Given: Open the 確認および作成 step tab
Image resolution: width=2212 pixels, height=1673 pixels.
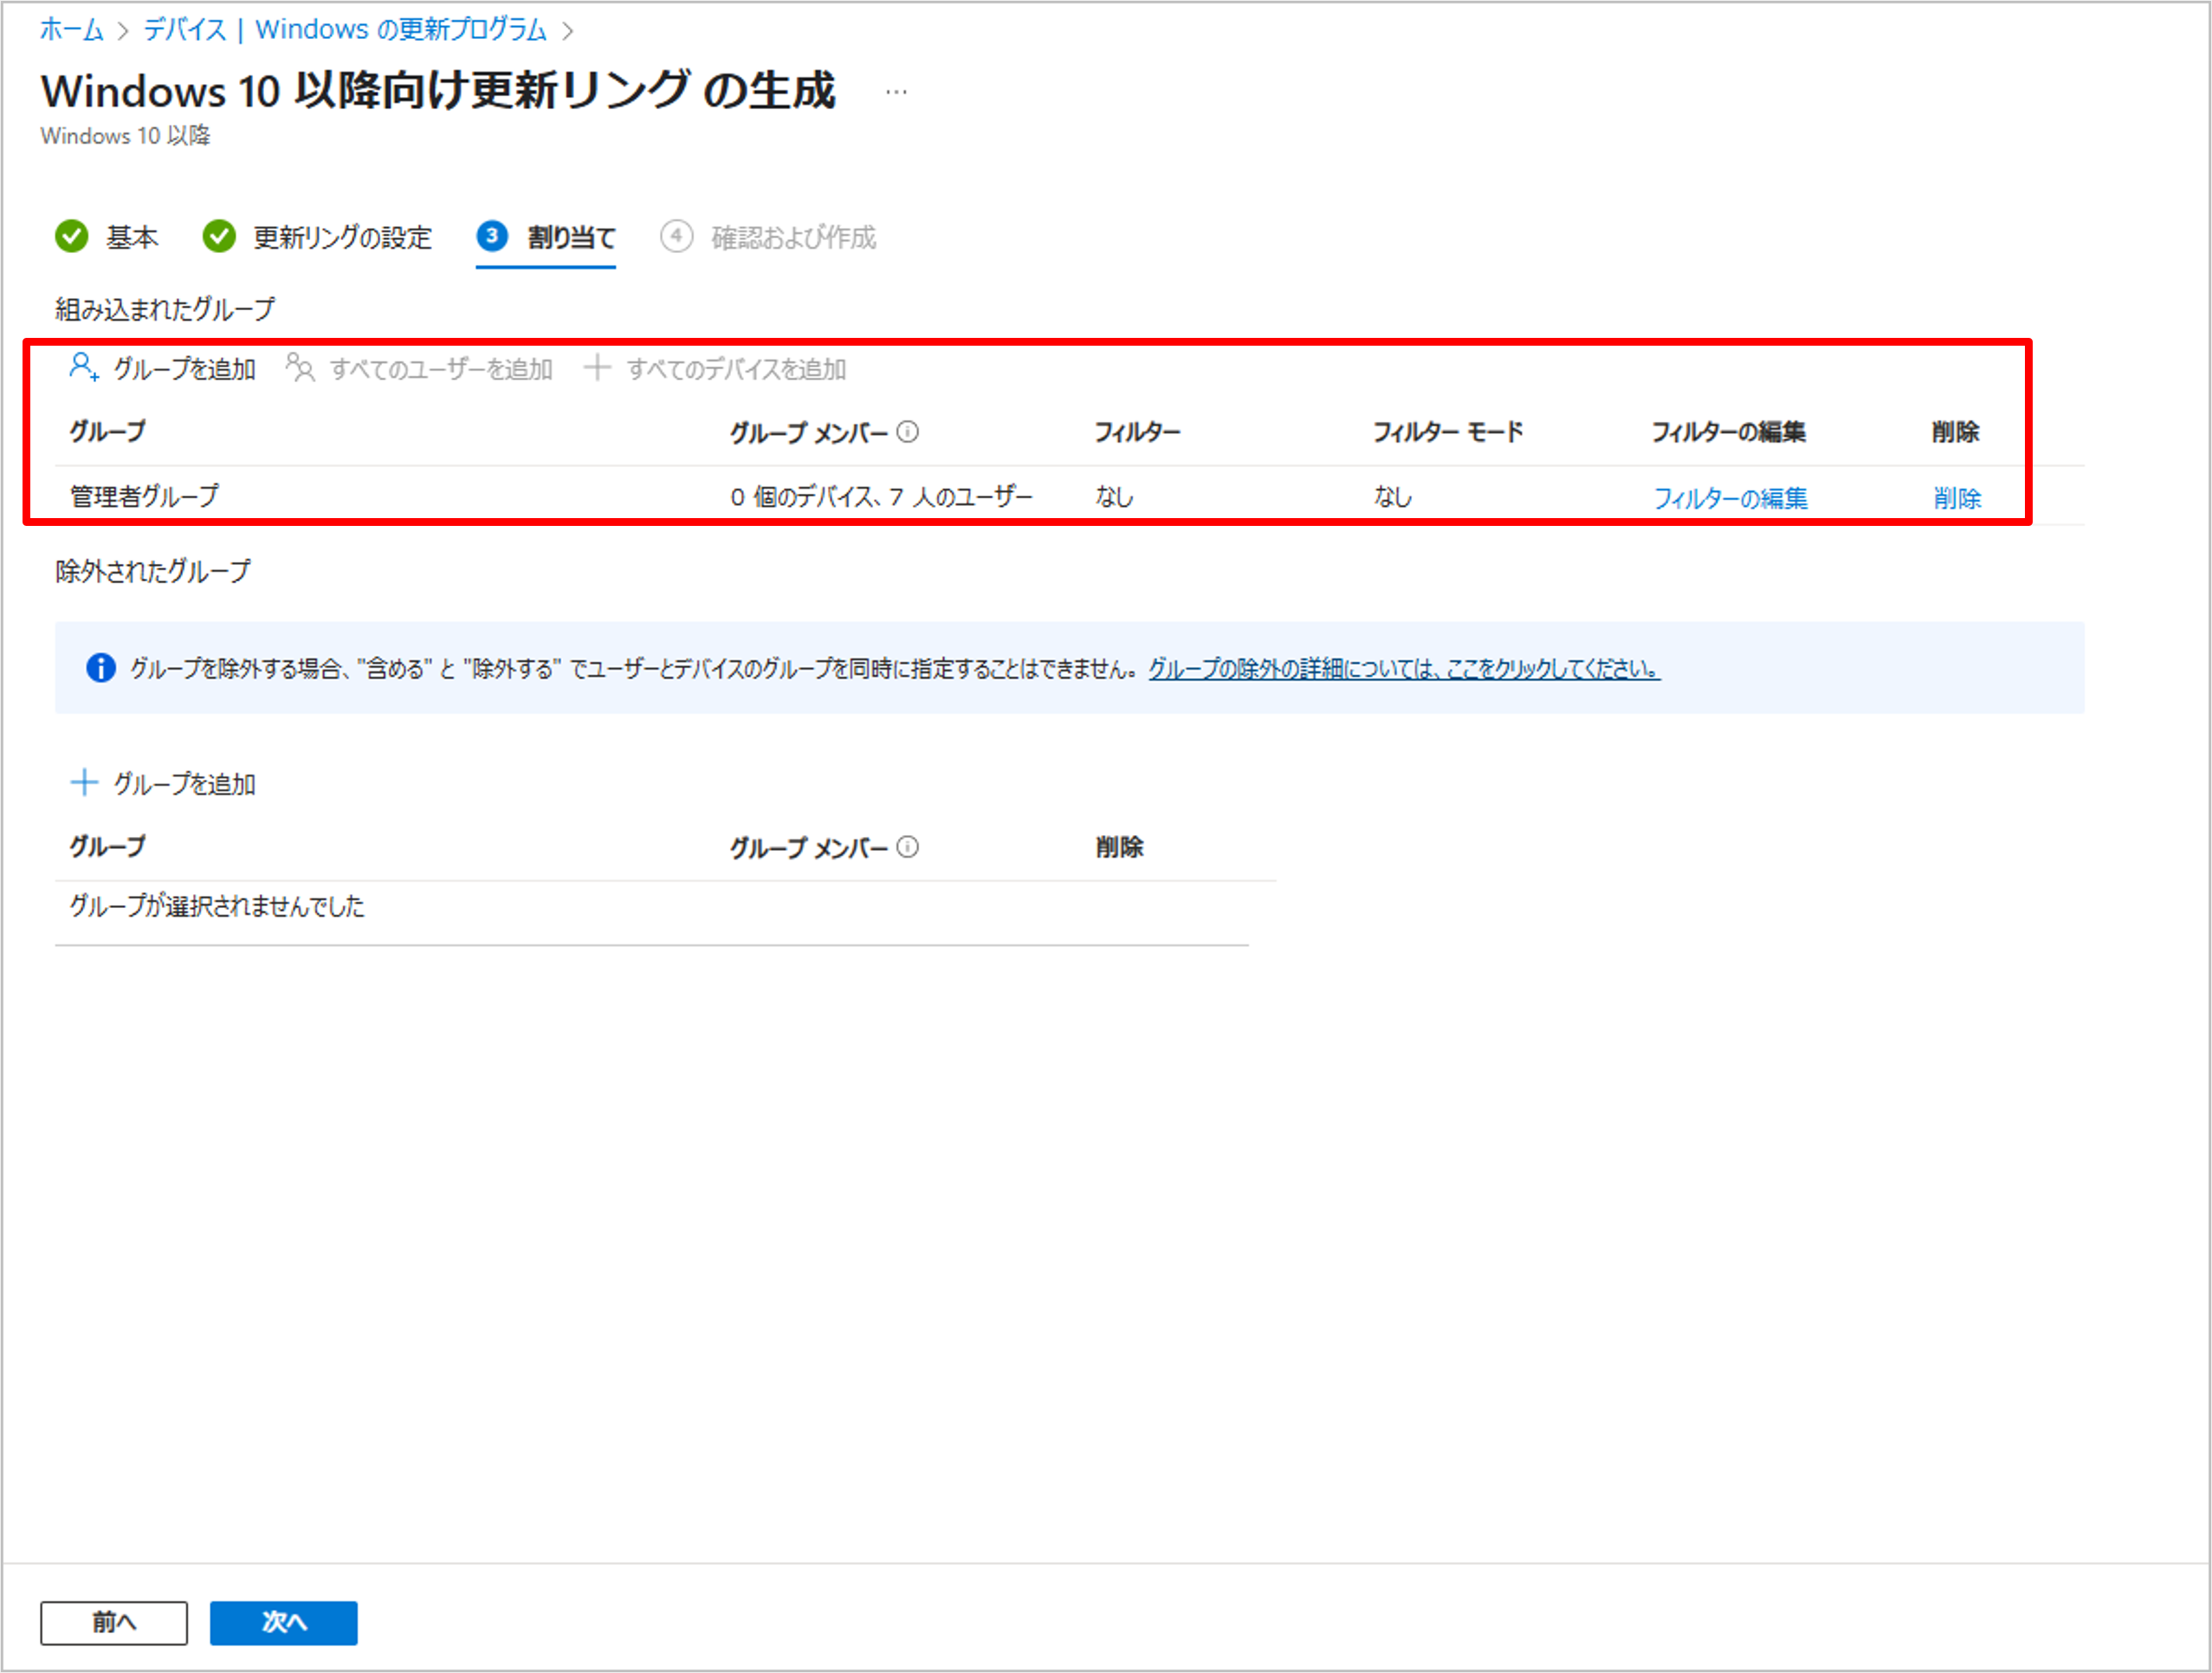Looking at the screenshot, I should [x=793, y=237].
